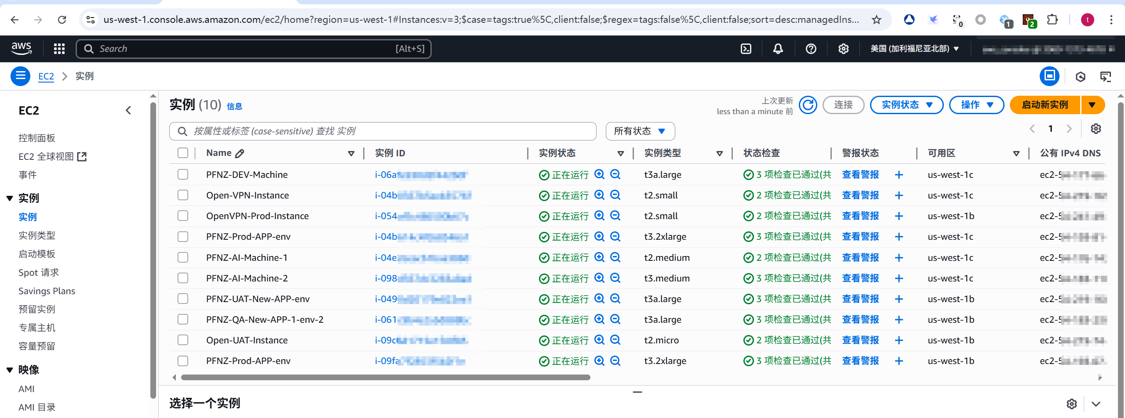1125x418 pixels.
Task: Select PFNZ-AI-Machine-1 checkbox
Action: tap(183, 257)
